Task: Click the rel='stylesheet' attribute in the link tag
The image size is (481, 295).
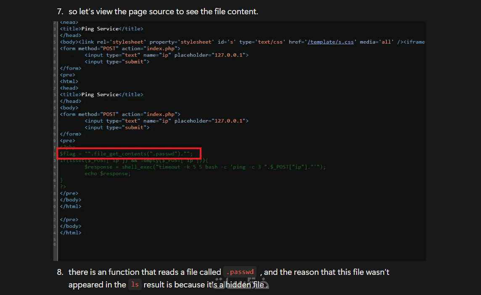Action: (x=122, y=42)
